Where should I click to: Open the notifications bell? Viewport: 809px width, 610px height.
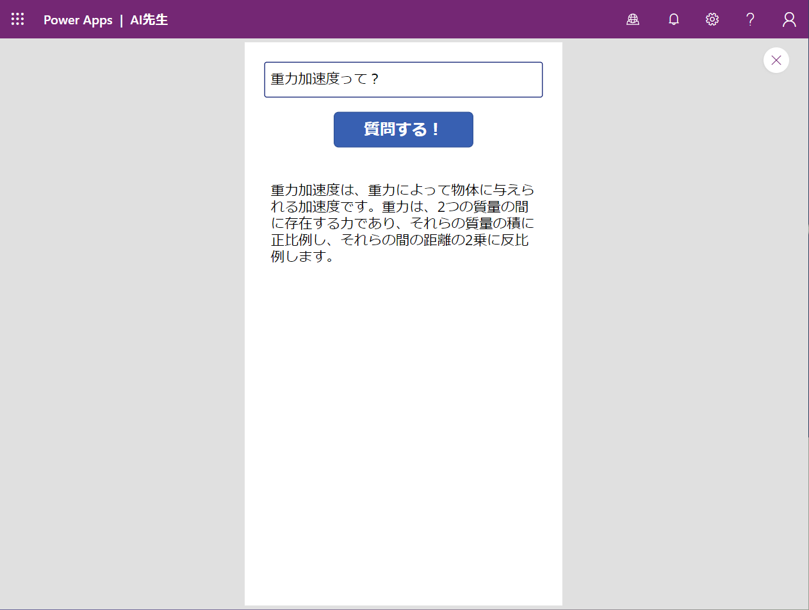pos(673,19)
